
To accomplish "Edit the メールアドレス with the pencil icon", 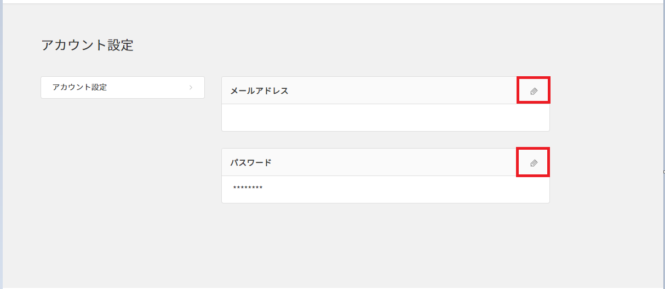I will click(x=534, y=91).
